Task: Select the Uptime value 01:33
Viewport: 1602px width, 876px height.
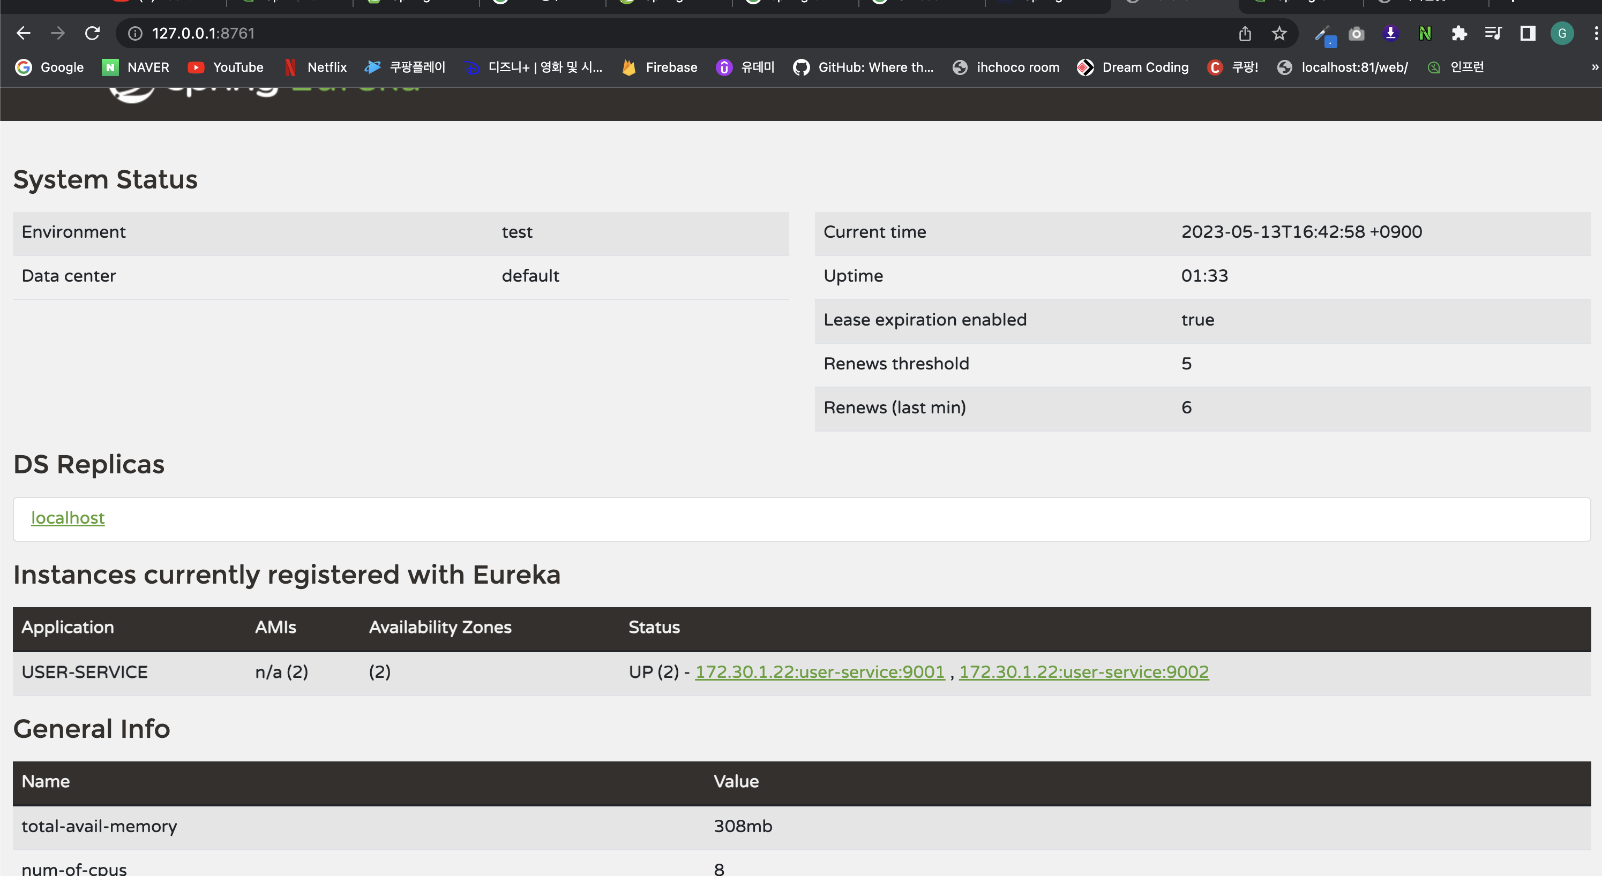Action: point(1204,275)
